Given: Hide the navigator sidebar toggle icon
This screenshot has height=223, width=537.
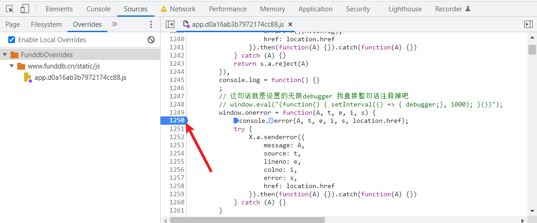Looking at the screenshot, I should pos(170,24).
